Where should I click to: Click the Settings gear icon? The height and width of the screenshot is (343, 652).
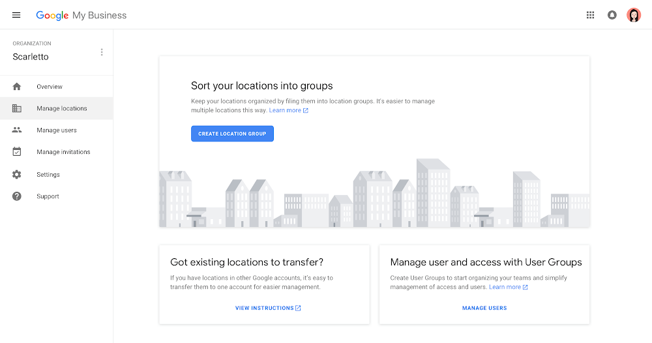point(17,175)
